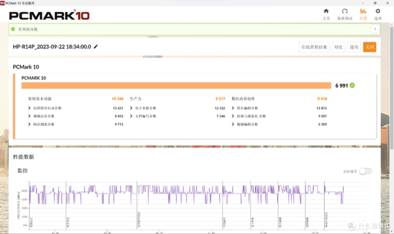Screen dimensions: 394x234
Task: Expand 电子表格分数 row
Action: pos(131,108)
